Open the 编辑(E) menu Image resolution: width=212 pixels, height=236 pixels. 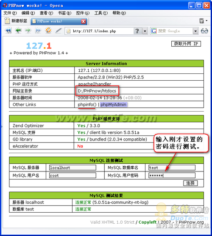click(x=28, y=13)
